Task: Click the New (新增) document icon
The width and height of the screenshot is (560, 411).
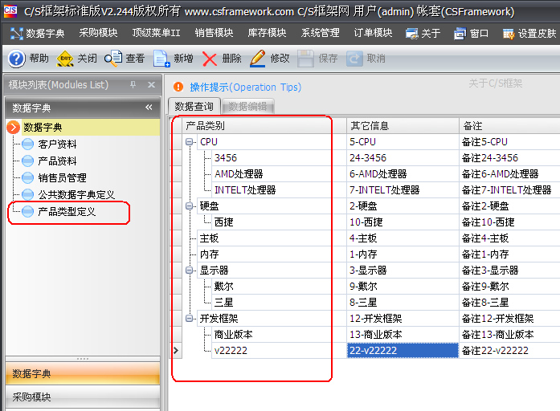Action: 161,59
